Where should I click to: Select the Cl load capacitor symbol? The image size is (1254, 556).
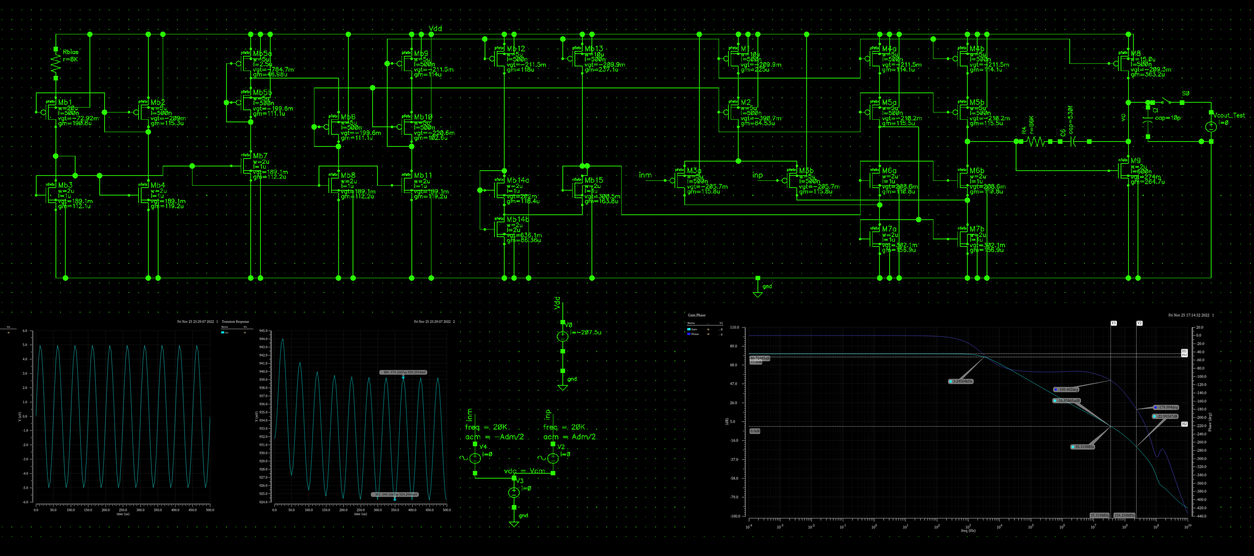point(1148,120)
